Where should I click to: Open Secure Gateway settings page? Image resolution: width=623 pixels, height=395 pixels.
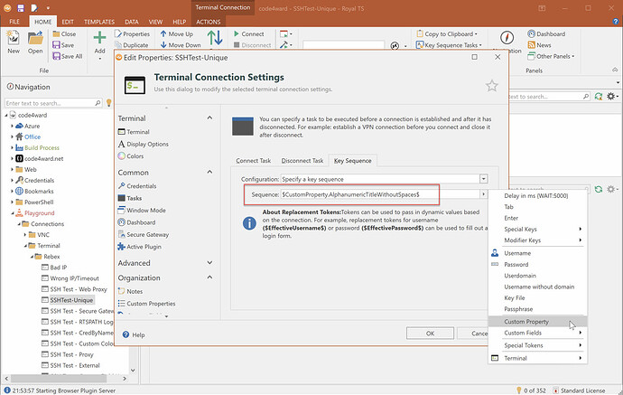[x=148, y=233]
